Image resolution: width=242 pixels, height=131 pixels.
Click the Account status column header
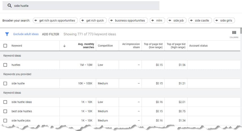pyautogui.click(x=198, y=46)
